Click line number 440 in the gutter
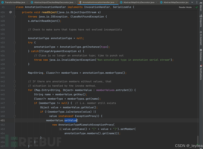 tap(3, 73)
